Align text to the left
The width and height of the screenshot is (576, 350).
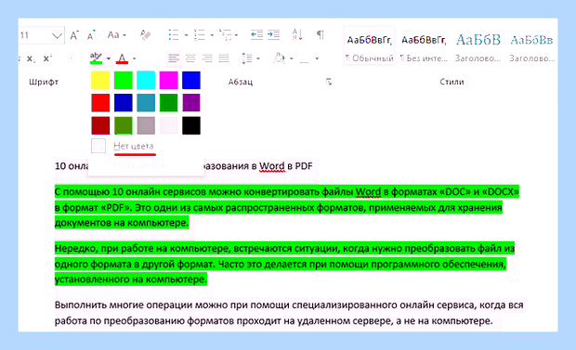(x=174, y=58)
